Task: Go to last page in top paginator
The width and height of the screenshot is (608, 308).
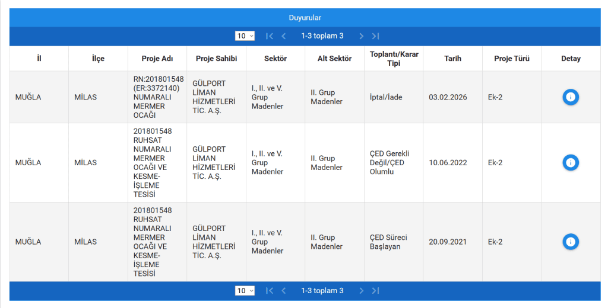Action: (x=375, y=36)
